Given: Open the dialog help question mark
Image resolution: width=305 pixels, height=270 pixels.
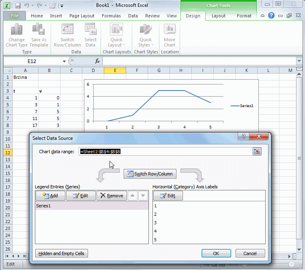Looking at the screenshot, I should click(x=244, y=137).
